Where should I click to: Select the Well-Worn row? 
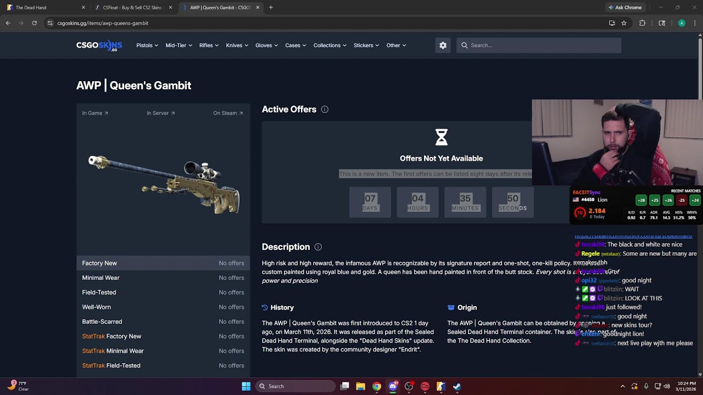(163, 307)
